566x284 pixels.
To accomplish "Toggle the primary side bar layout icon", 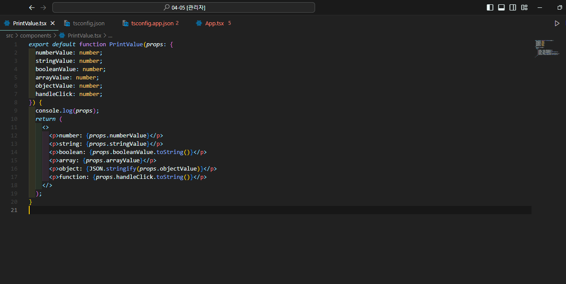I will click(490, 7).
